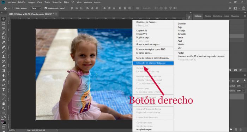Select the Clone Stamp tool
This screenshot has width=247, height=132.
pos(3,56)
